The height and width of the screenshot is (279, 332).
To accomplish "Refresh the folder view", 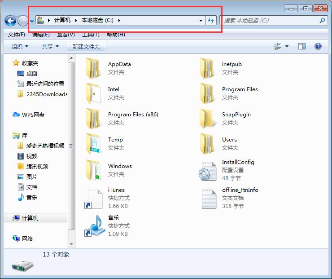I will 211,21.
